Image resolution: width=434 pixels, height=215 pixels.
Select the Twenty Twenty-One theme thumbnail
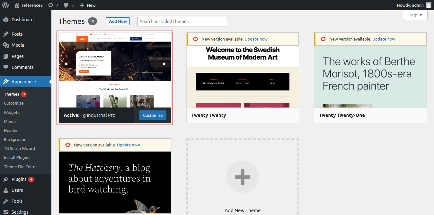coord(370,76)
